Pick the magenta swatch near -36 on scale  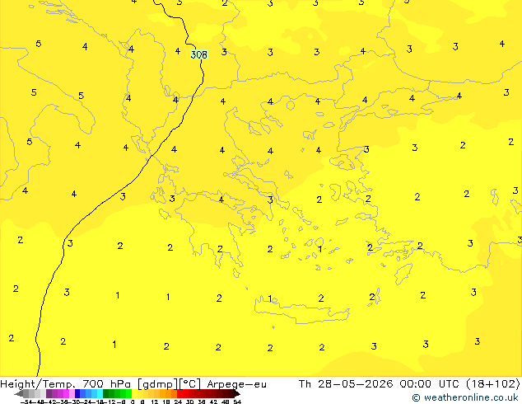(66, 393)
